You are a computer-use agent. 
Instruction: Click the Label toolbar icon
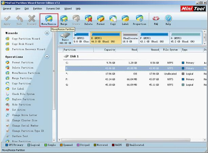click(125, 20)
